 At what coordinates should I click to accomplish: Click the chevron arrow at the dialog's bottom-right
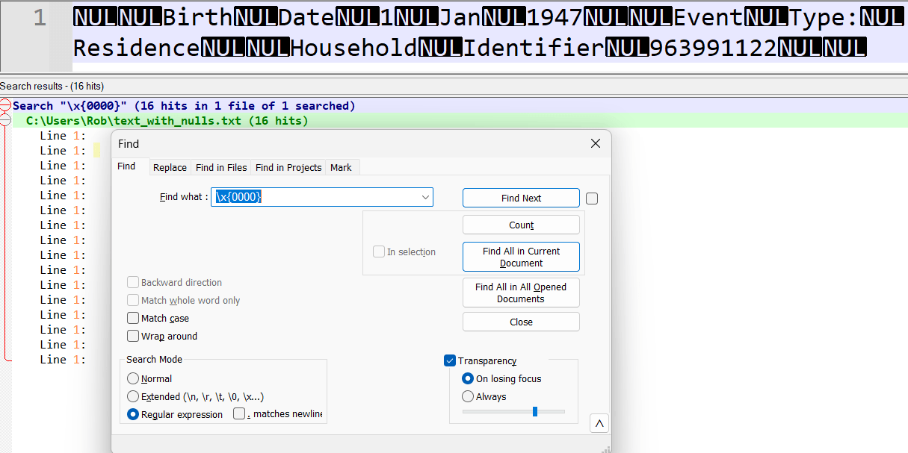point(599,422)
